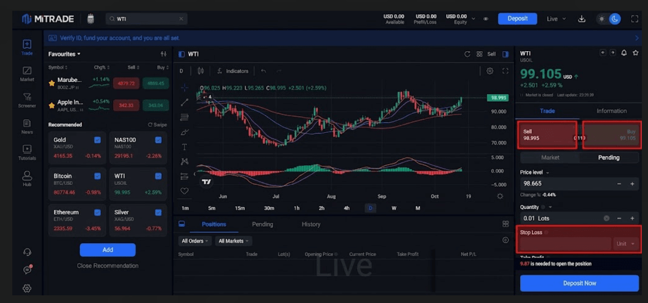The image size is (648, 303).
Task: Open the Stop Loss Unit dropdown
Action: [x=626, y=244]
